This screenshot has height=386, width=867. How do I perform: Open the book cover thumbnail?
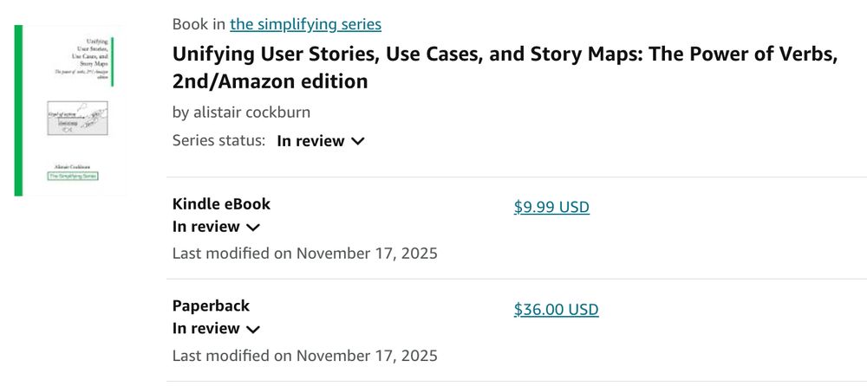[x=69, y=110]
